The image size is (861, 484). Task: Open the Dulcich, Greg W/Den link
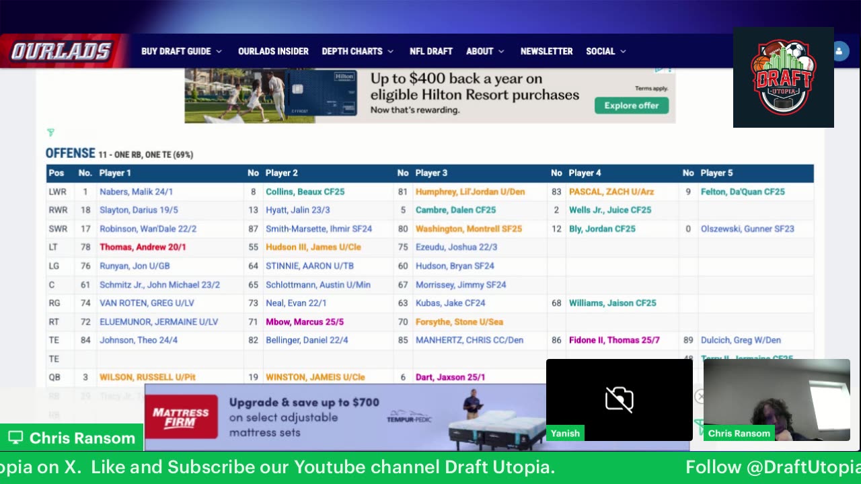(x=741, y=340)
